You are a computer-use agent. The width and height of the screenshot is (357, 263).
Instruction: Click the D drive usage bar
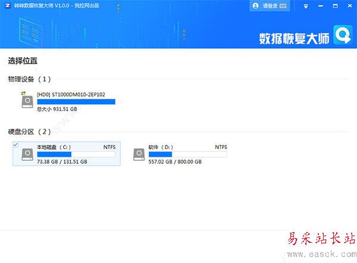coord(188,154)
